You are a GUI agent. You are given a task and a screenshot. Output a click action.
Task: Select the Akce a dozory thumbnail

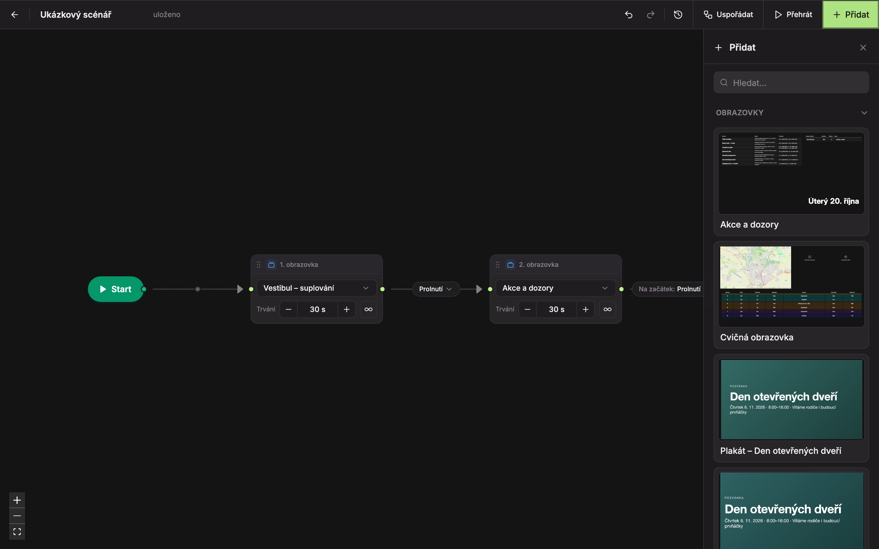click(x=791, y=173)
